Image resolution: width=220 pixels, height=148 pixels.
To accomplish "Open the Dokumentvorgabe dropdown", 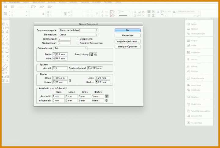I will coord(78,30).
